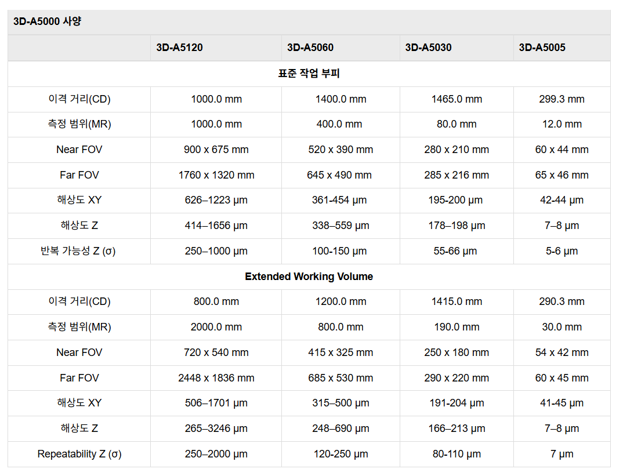623x476 pixels.
Task: Select the 반복 가능성 Z (σ) row label
Action: tap(79, 251)
